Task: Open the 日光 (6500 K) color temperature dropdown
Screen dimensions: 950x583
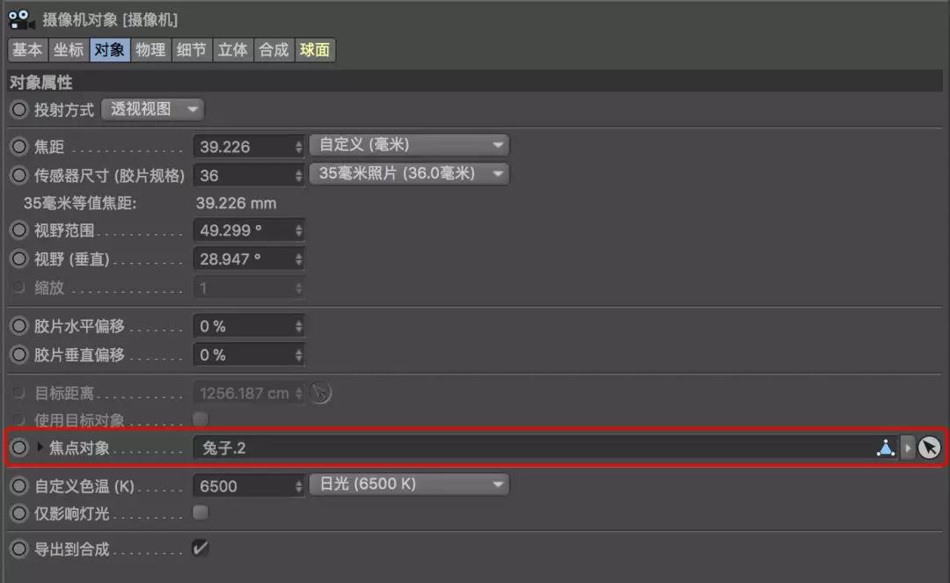Action: [x=410, y=485]
